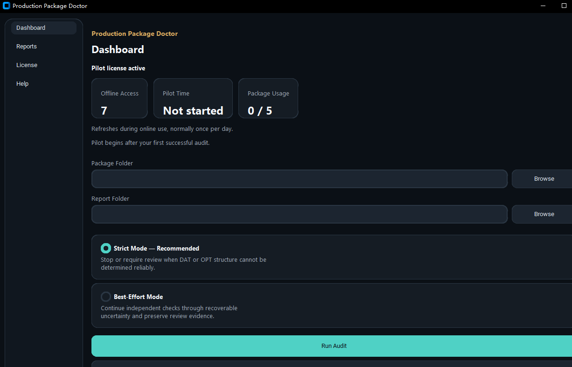Click 'Pilot begins after your first successful audit'
This screenshot has height=367, width=572.
150,143
